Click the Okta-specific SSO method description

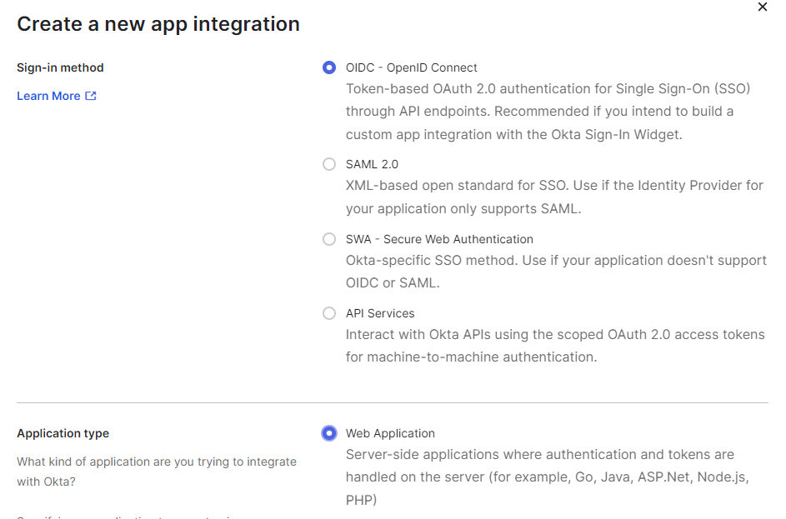[557, 272]
